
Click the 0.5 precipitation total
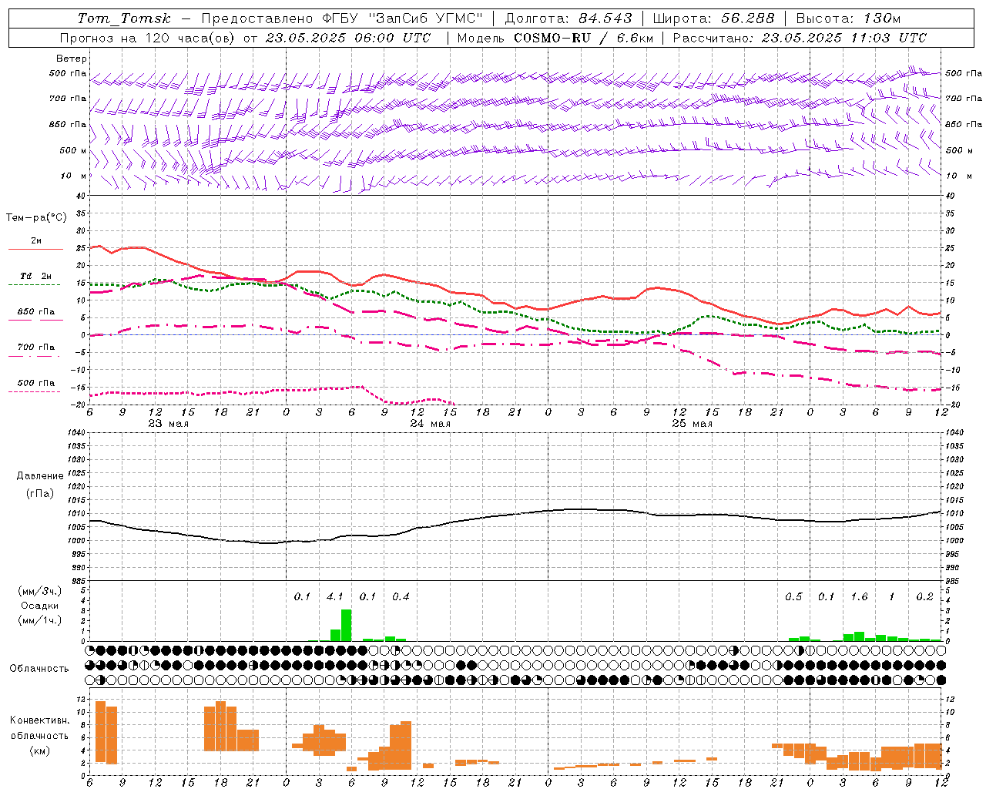tap(793, 596)
